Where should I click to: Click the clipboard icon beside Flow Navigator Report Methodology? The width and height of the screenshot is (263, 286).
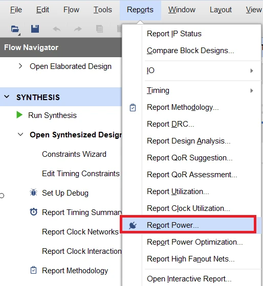(33, 270)
